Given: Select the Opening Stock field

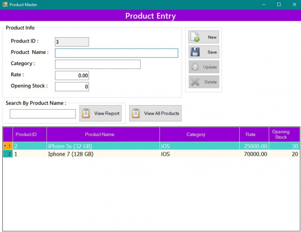Looking at the screenshot, I should click(72, 87).
